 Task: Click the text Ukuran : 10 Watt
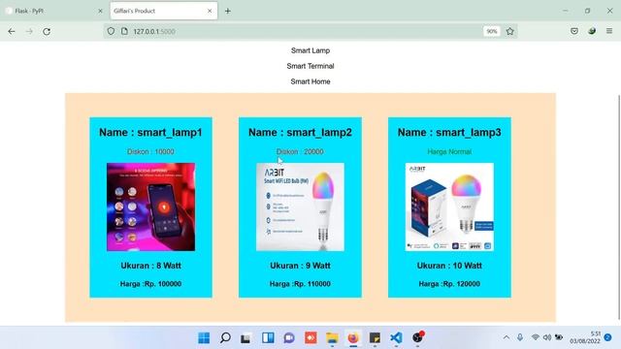pos(449,266)
